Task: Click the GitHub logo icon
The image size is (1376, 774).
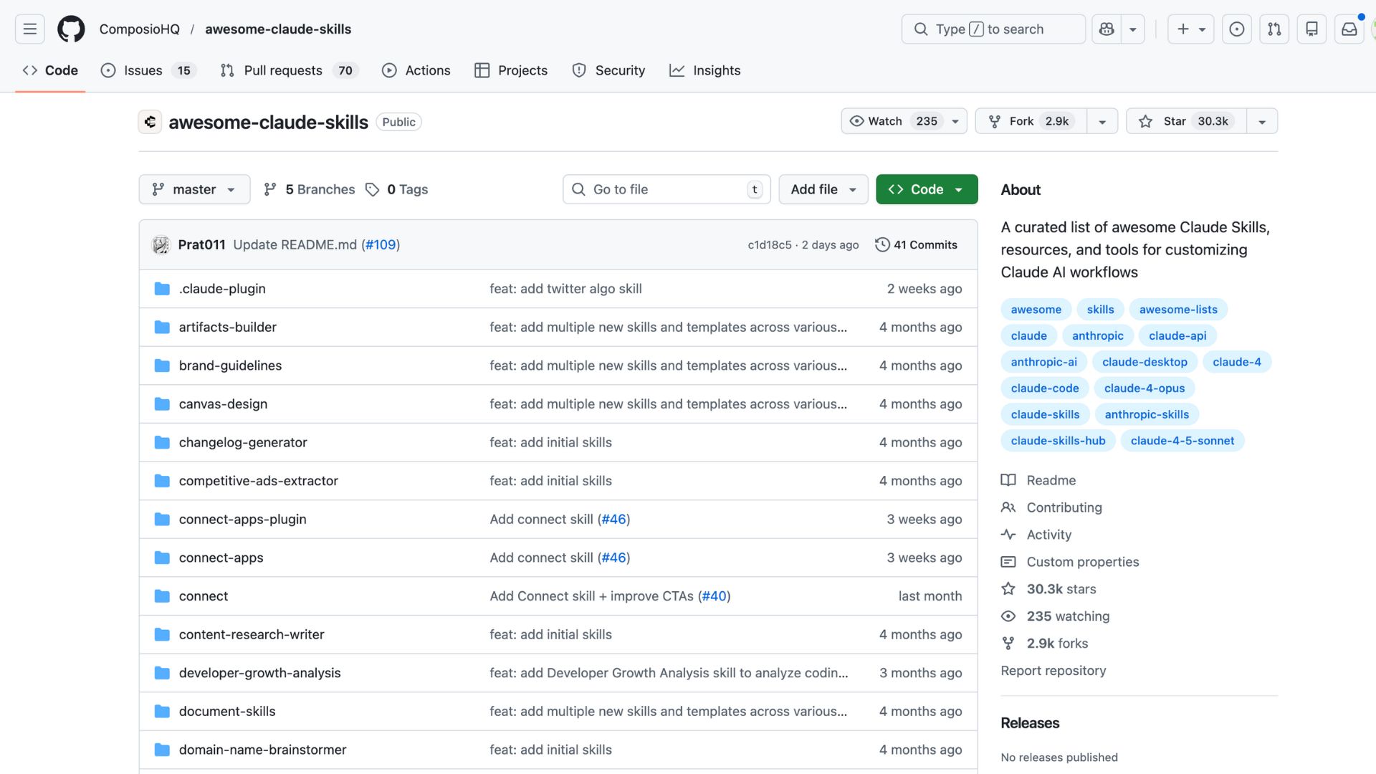Action: (71, 29)
